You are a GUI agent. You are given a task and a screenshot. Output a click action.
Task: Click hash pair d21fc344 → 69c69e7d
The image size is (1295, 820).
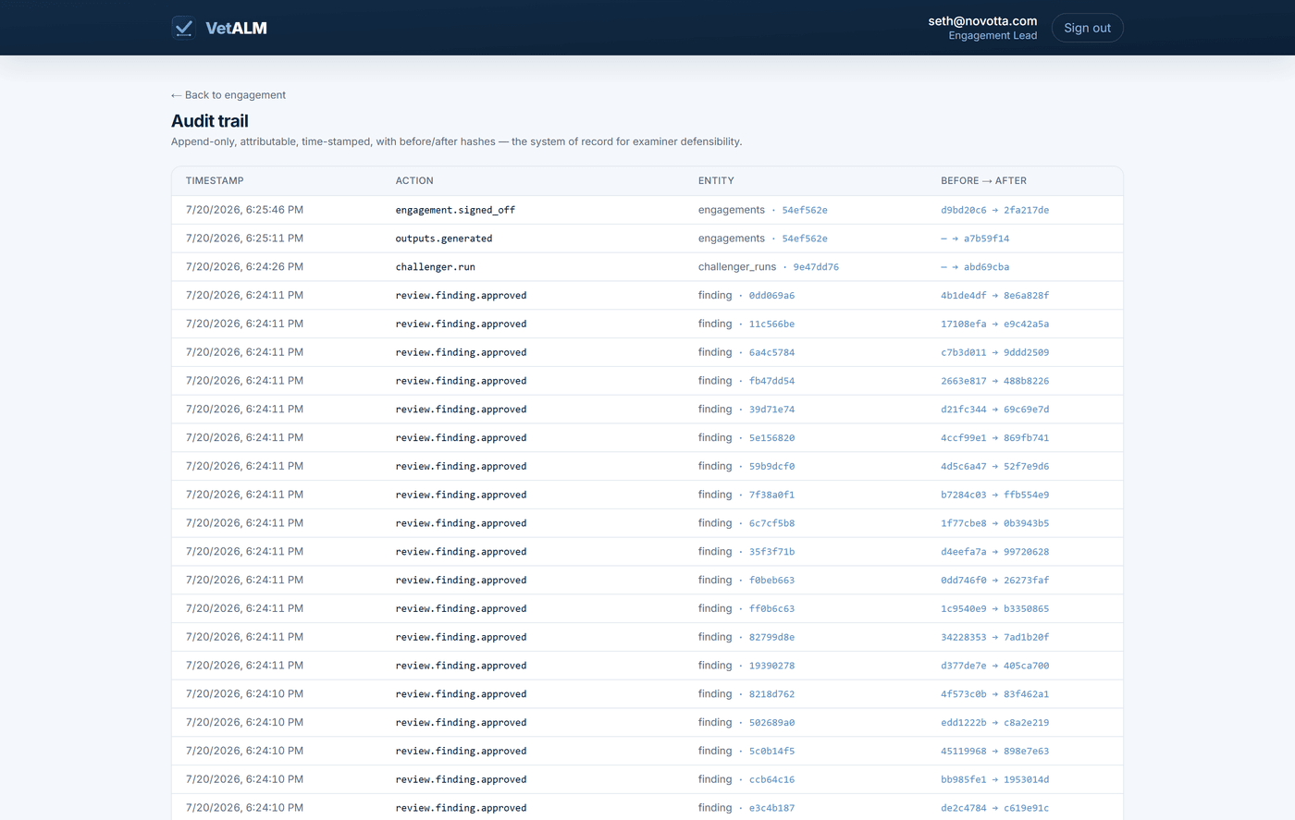coord(994,410)
